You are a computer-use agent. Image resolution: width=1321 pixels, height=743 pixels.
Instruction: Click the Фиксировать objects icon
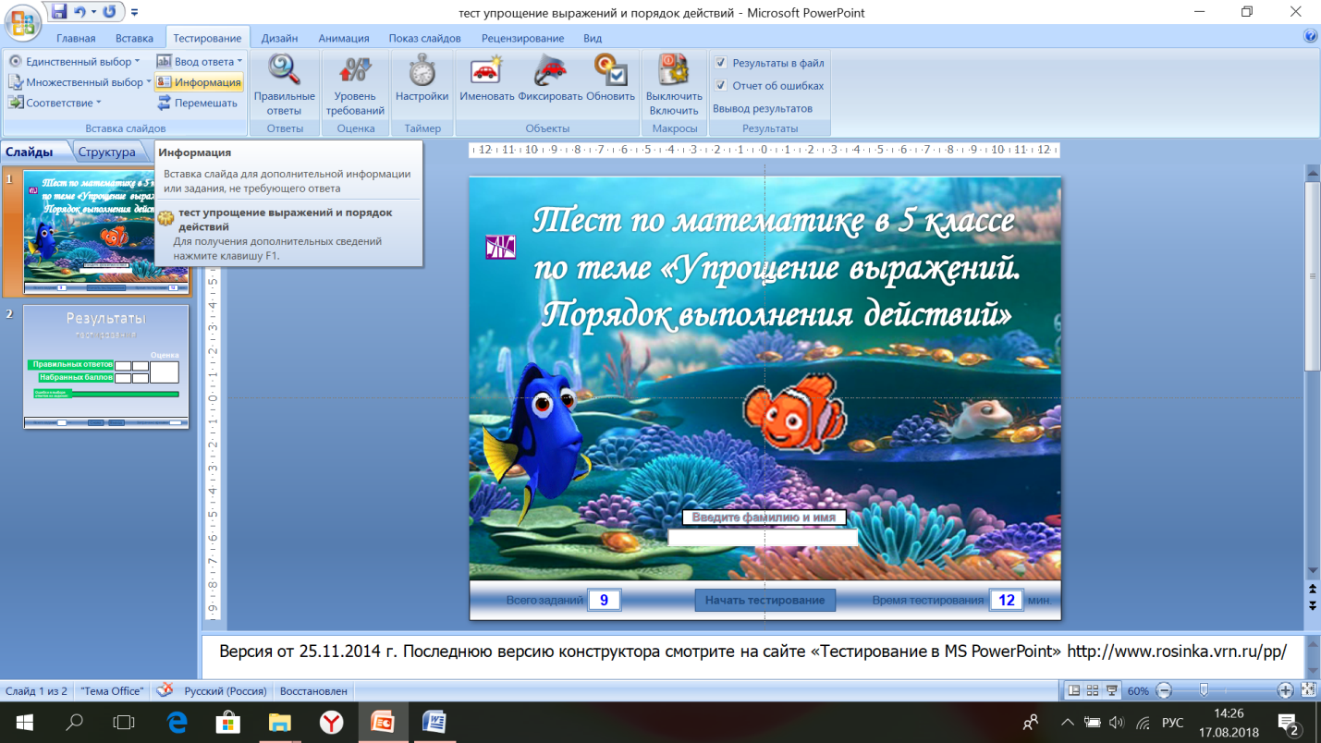point(550,69)
